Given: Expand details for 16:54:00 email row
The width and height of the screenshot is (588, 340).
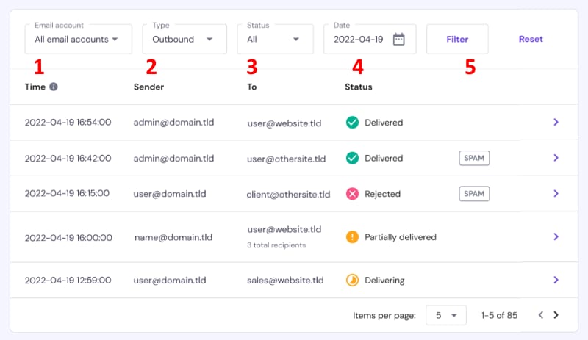Looking at the screenshot, I should pos(556,123).
